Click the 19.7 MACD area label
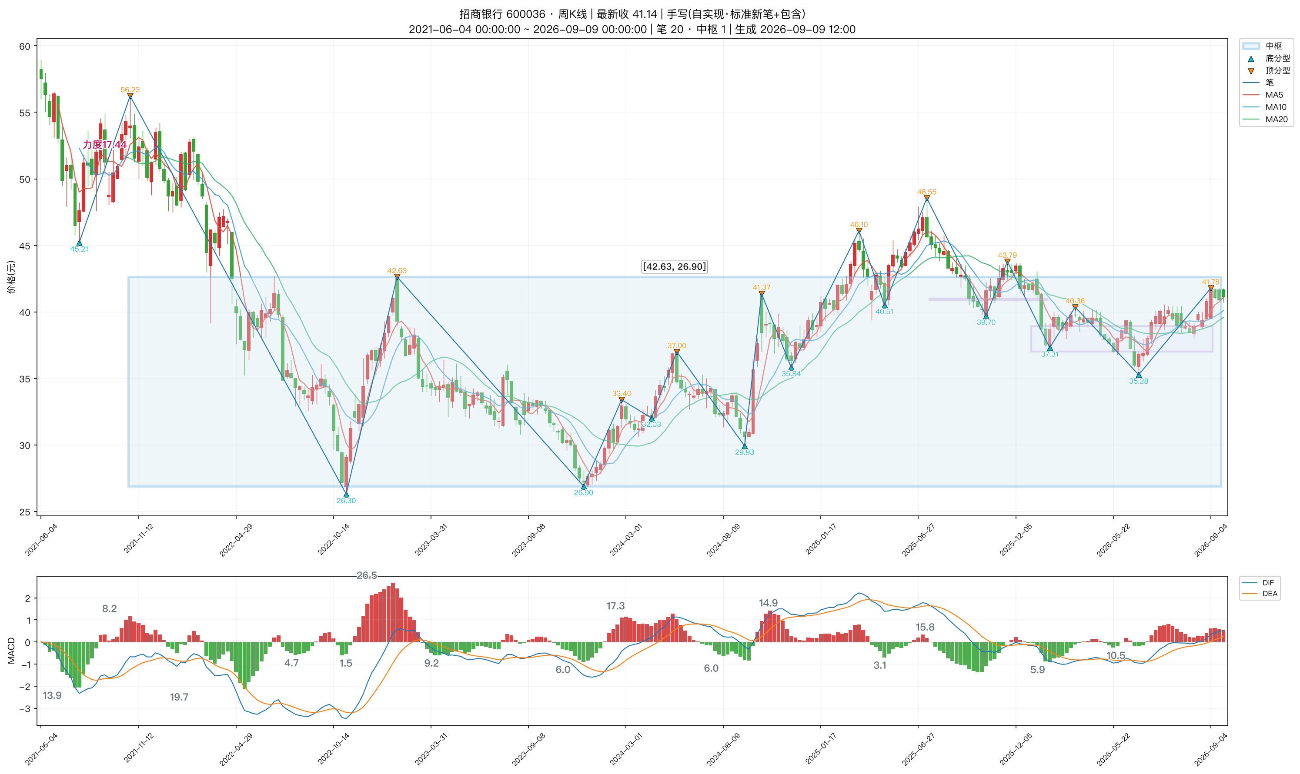 coord(179,697)
